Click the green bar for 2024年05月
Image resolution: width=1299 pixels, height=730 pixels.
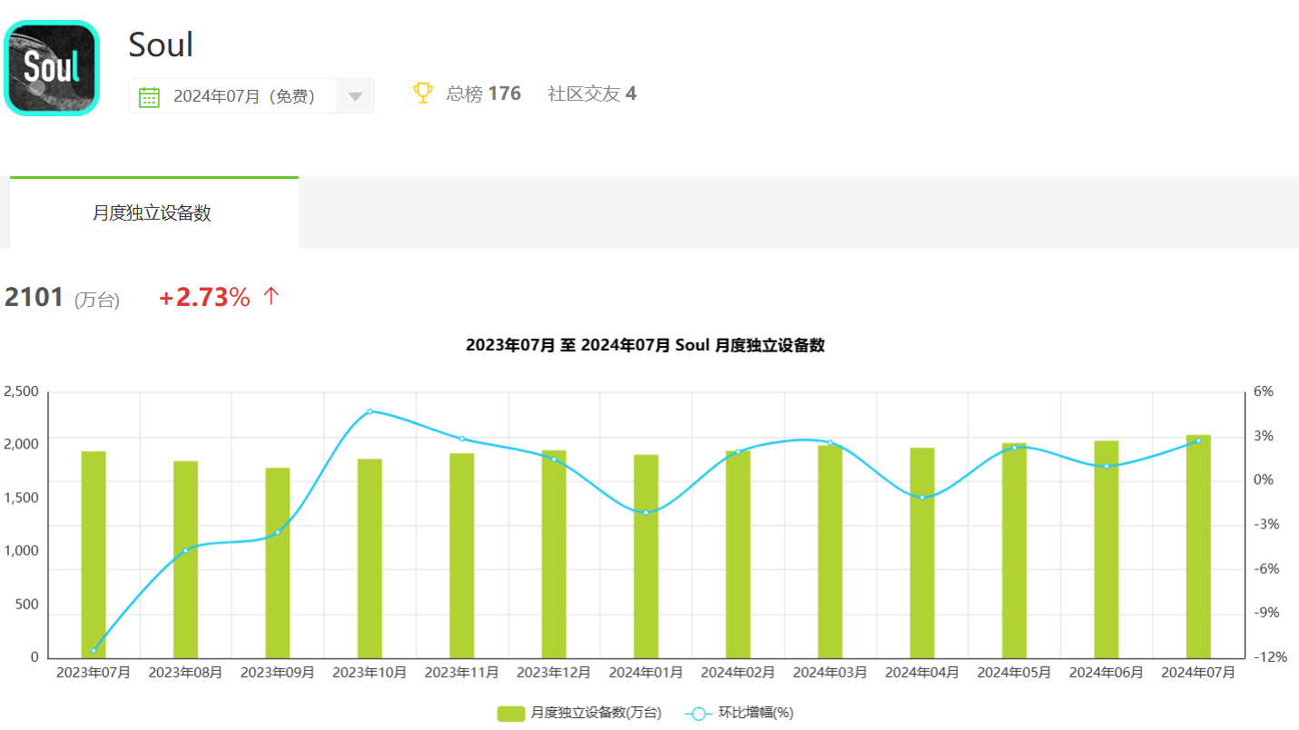click(x=1014, y=550)
